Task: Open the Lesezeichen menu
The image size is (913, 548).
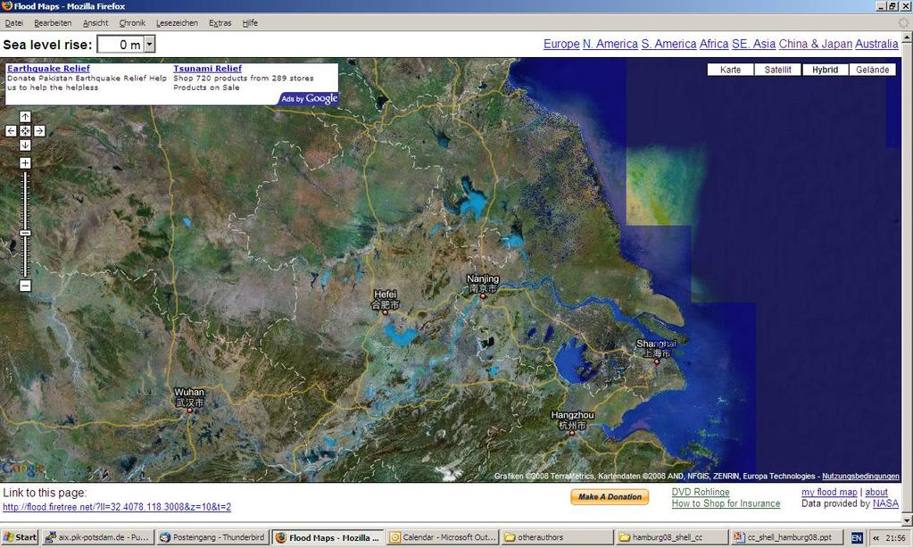Action: pyautogui.click(x=177, y=22)
